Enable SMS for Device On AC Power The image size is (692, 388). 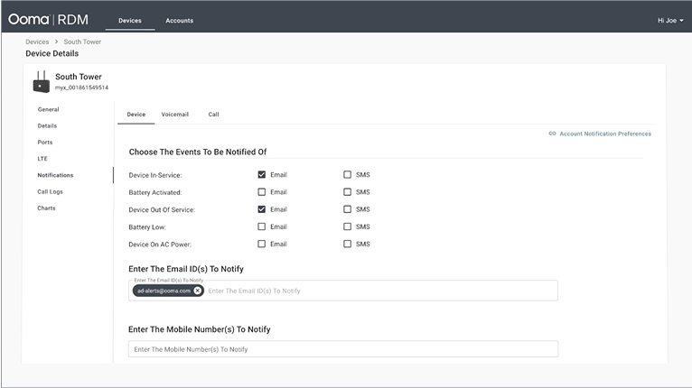point(347,244)
